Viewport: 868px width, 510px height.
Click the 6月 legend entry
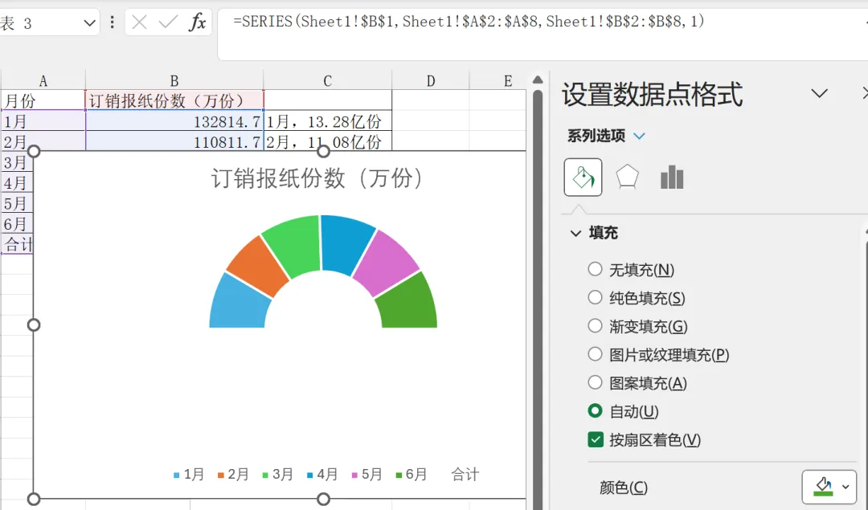(411, 474)
